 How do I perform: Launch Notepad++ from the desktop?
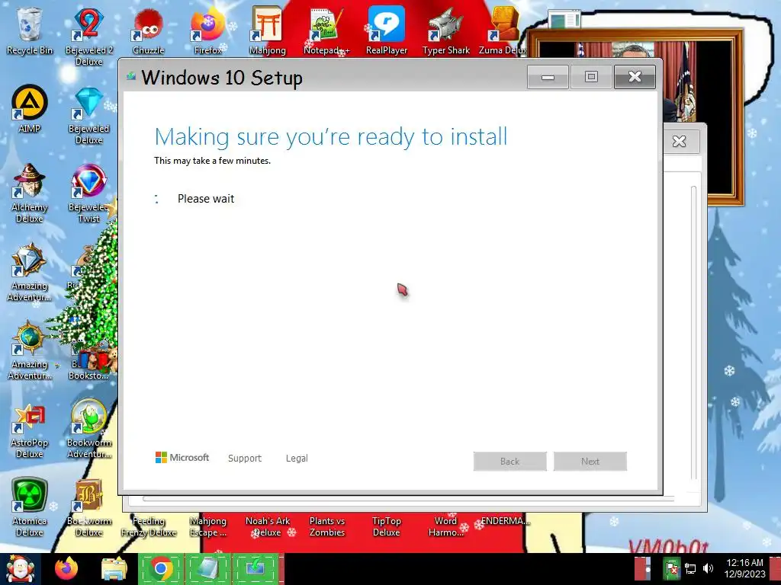point(326,31)
